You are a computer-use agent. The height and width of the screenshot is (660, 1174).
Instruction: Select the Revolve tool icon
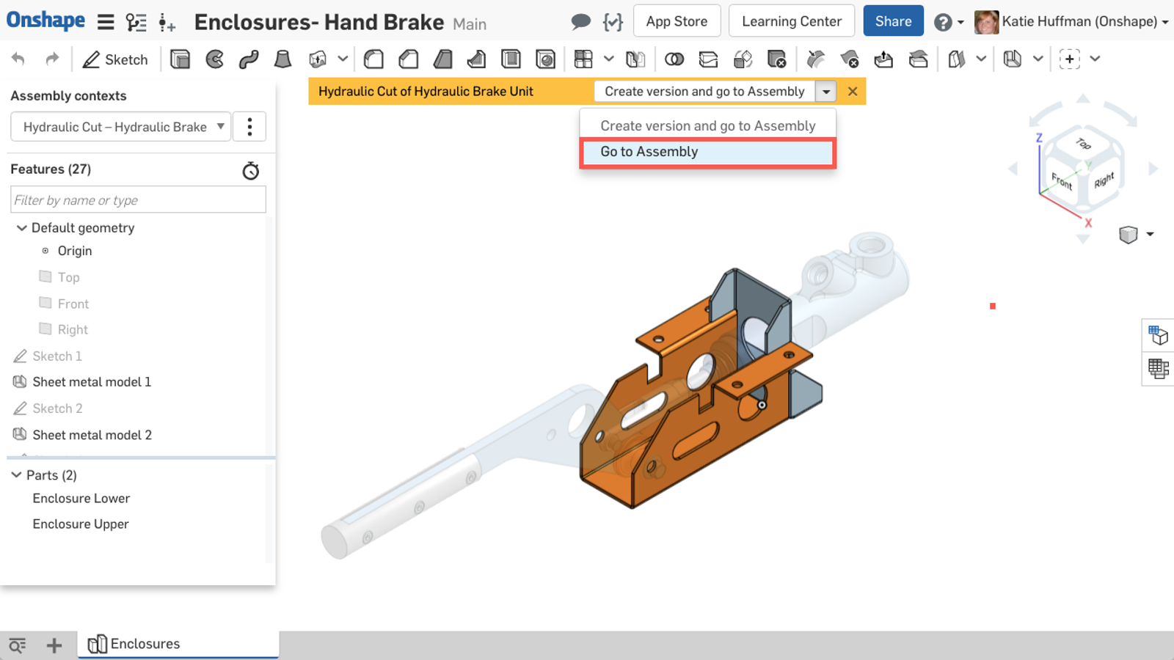214,59
